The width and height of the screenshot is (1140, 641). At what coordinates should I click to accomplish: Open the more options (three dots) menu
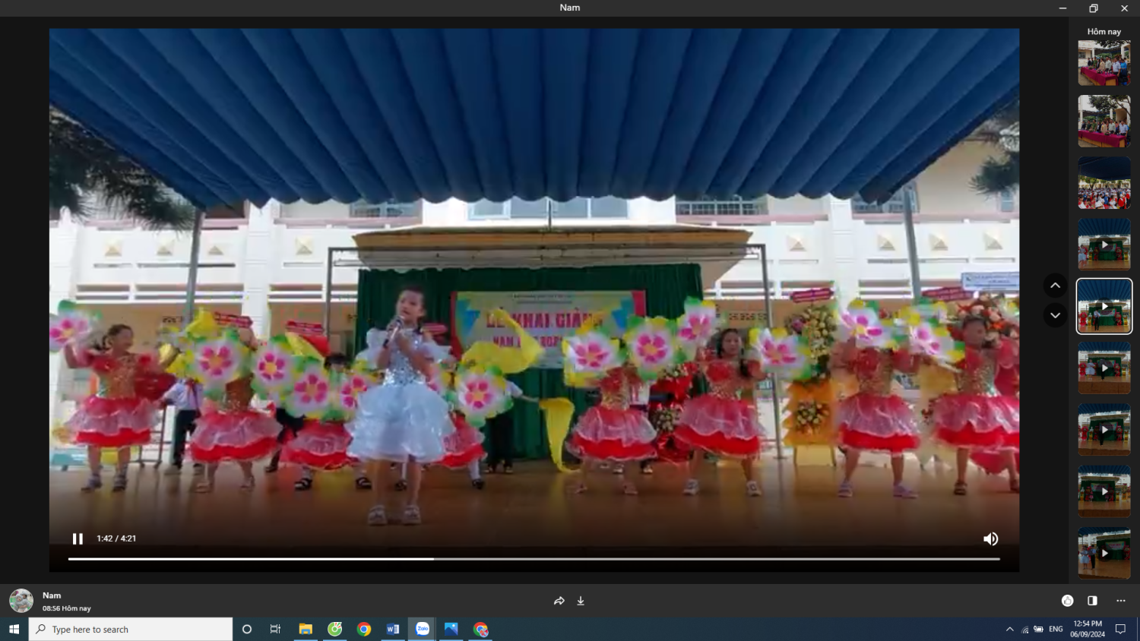click(x=1120, y=601)
